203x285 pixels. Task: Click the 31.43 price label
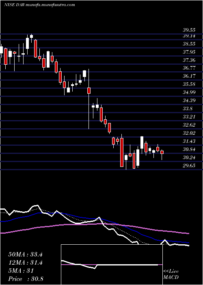(x=189, y=141)
